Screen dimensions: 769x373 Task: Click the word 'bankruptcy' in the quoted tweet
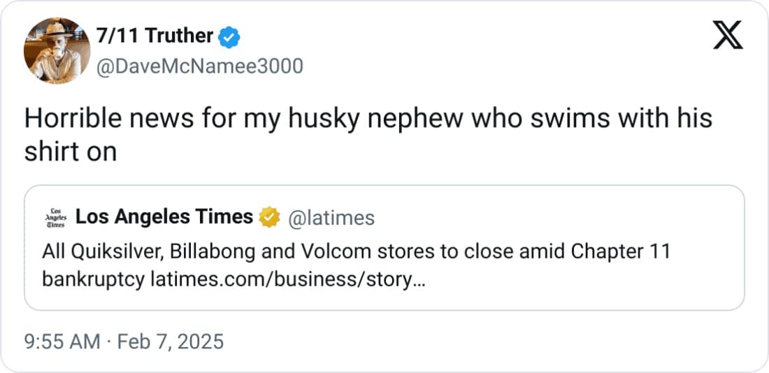93,279
